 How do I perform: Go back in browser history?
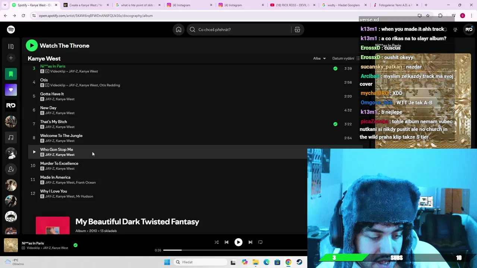click(5, 16)
